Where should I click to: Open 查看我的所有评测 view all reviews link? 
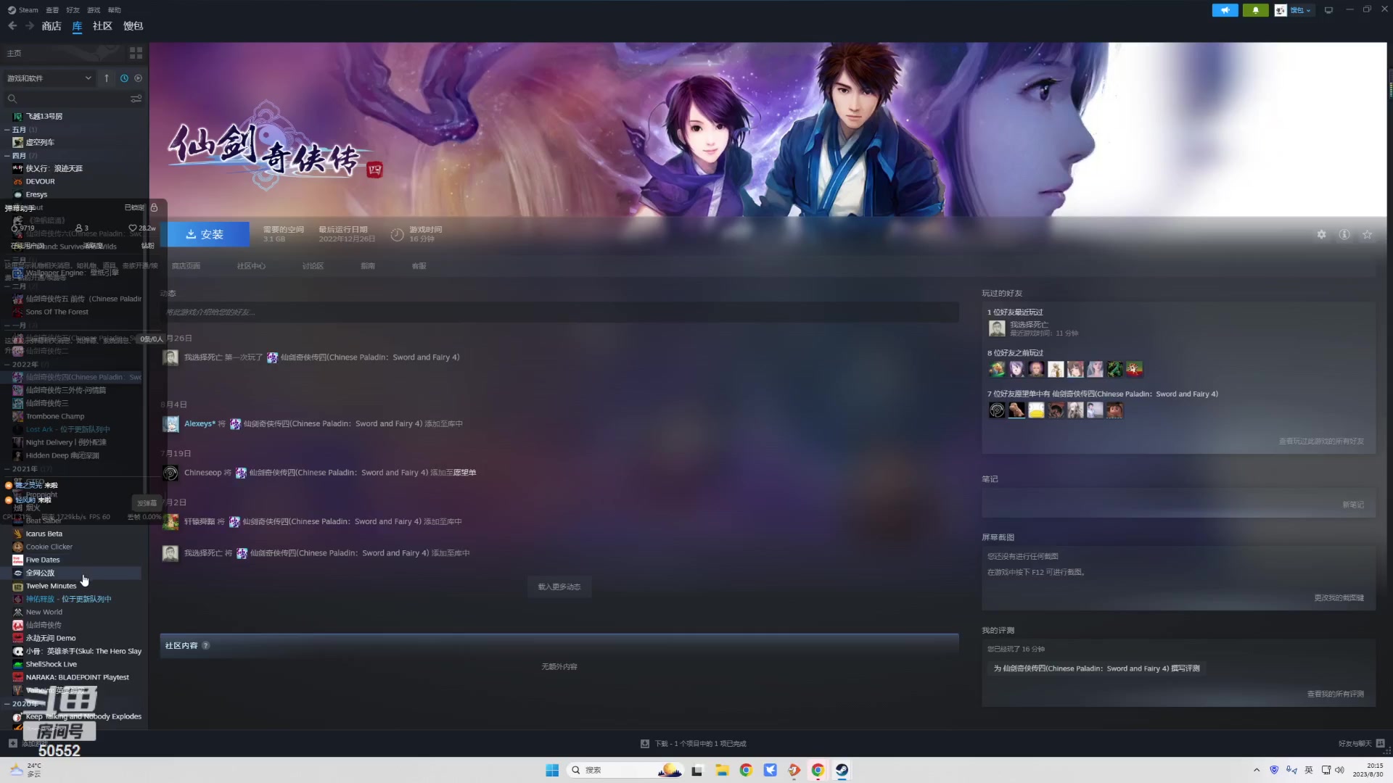coord(1336,695)
